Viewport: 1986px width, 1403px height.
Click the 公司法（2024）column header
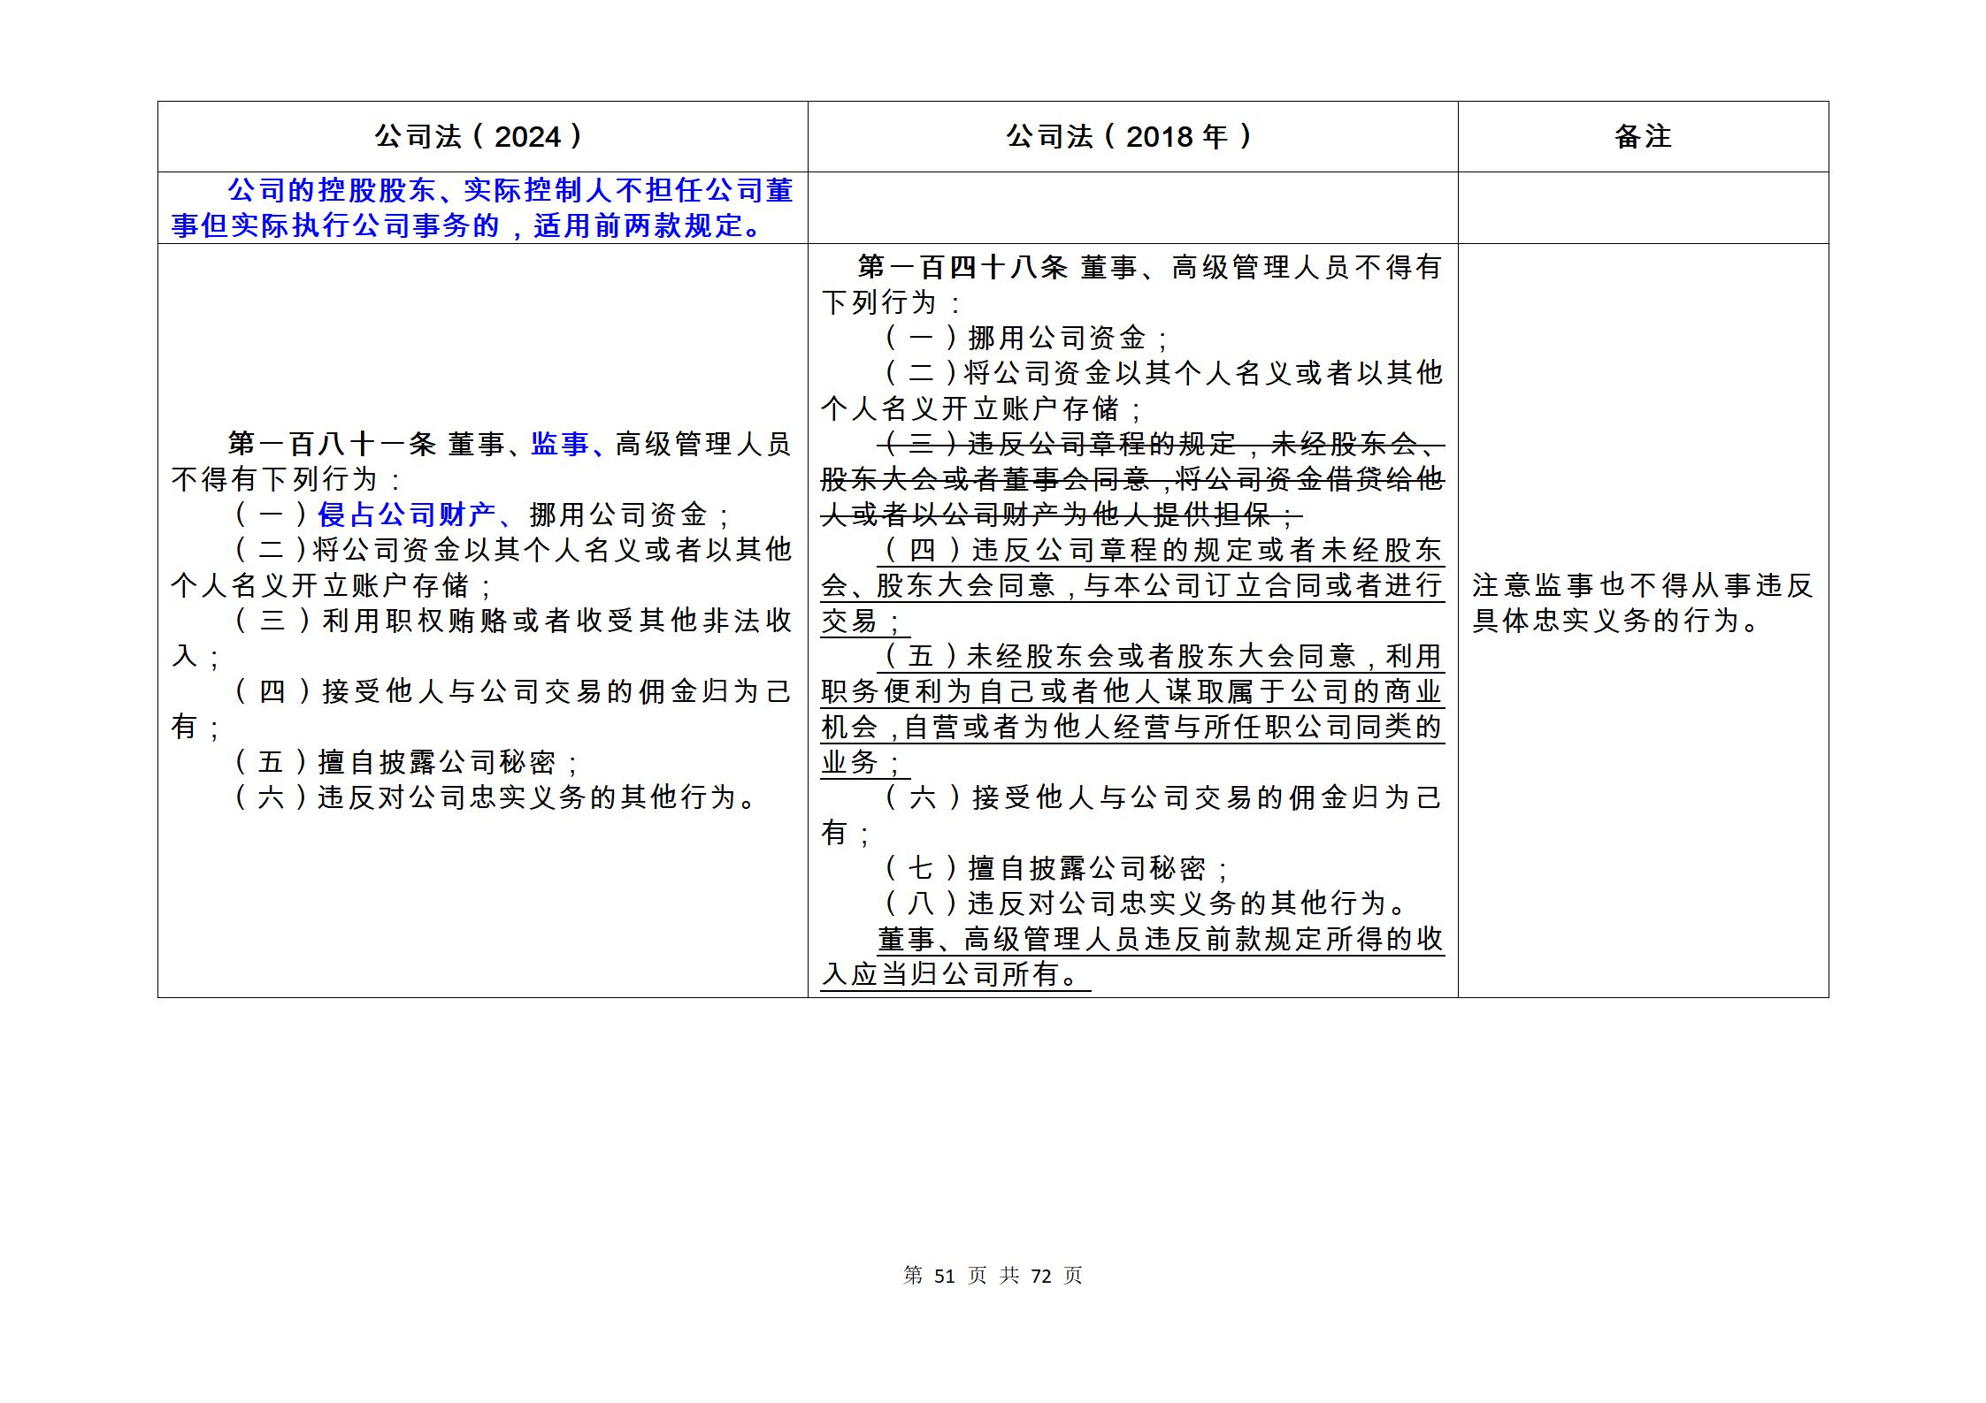480,137
